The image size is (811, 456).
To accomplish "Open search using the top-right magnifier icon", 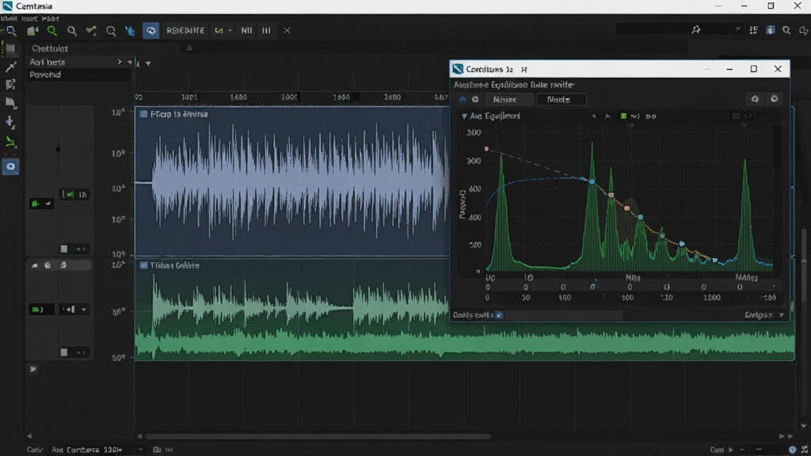I will (x=786, y=31).
